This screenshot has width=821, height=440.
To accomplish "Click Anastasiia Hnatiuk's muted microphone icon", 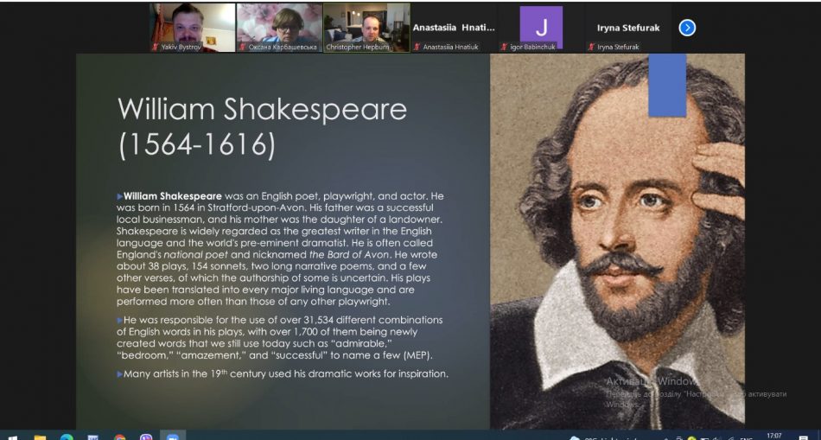I will pyautogui.click(x=417, y=47).
